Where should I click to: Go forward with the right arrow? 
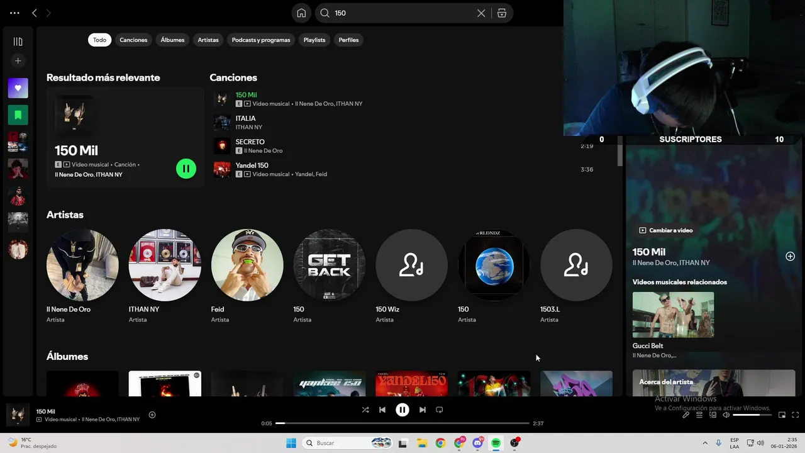(48, 13)
